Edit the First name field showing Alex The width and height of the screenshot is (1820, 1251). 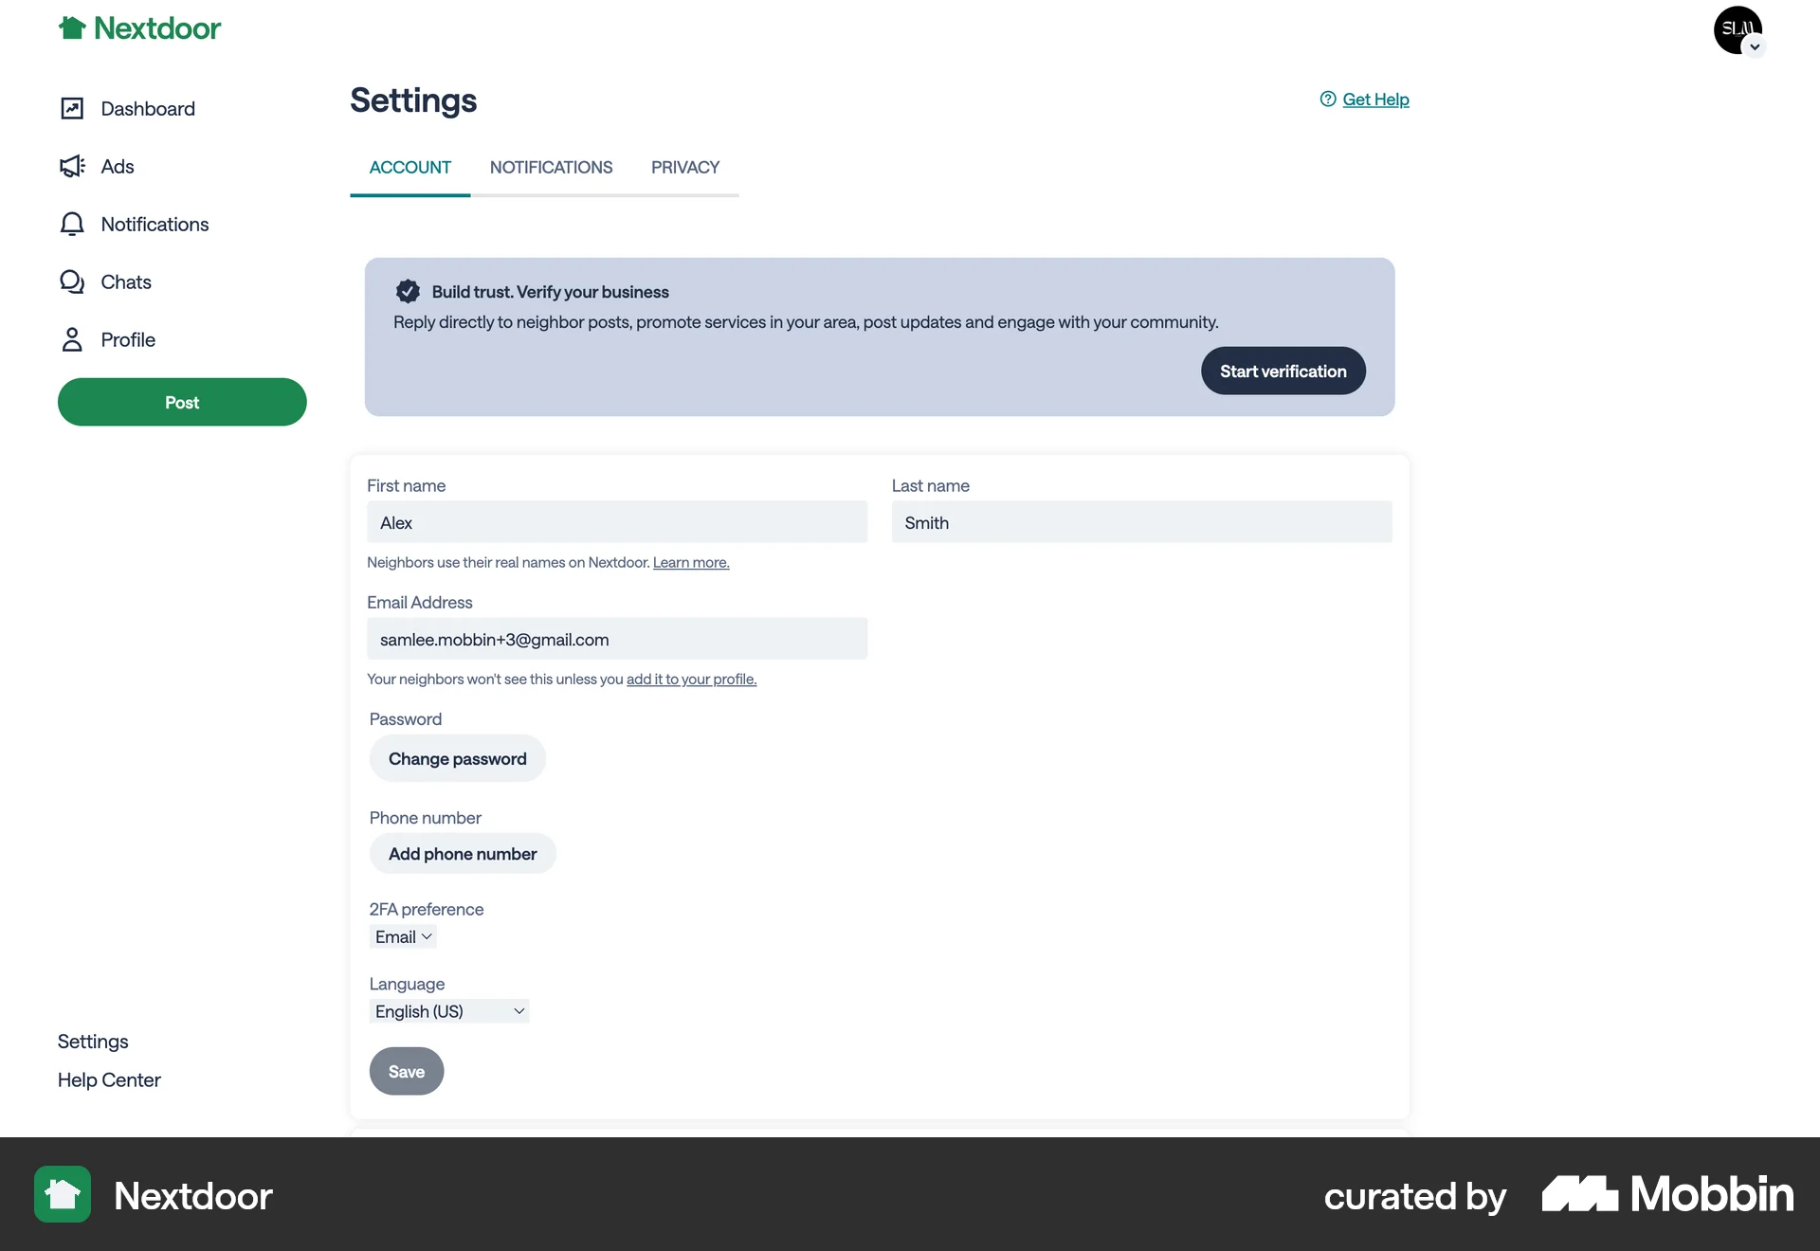(616, 522)
